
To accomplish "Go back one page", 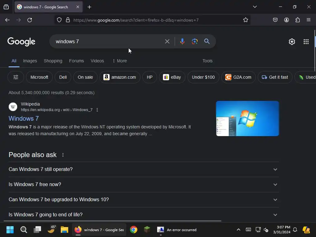I will [7, 20].
